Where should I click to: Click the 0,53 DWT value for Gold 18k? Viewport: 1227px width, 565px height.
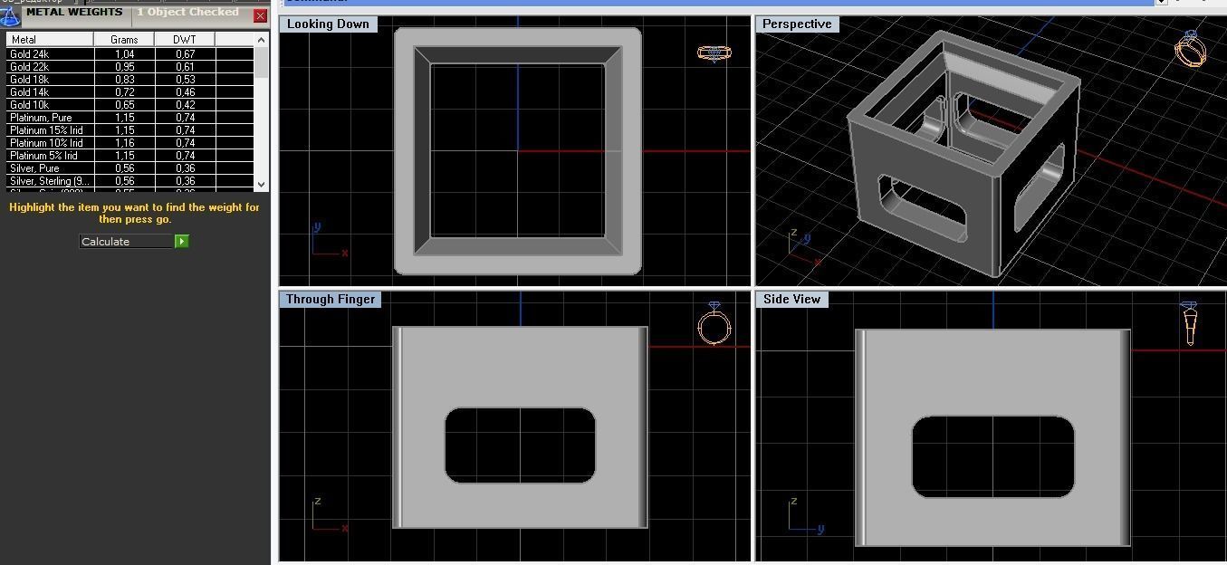[x=185, y=80]
